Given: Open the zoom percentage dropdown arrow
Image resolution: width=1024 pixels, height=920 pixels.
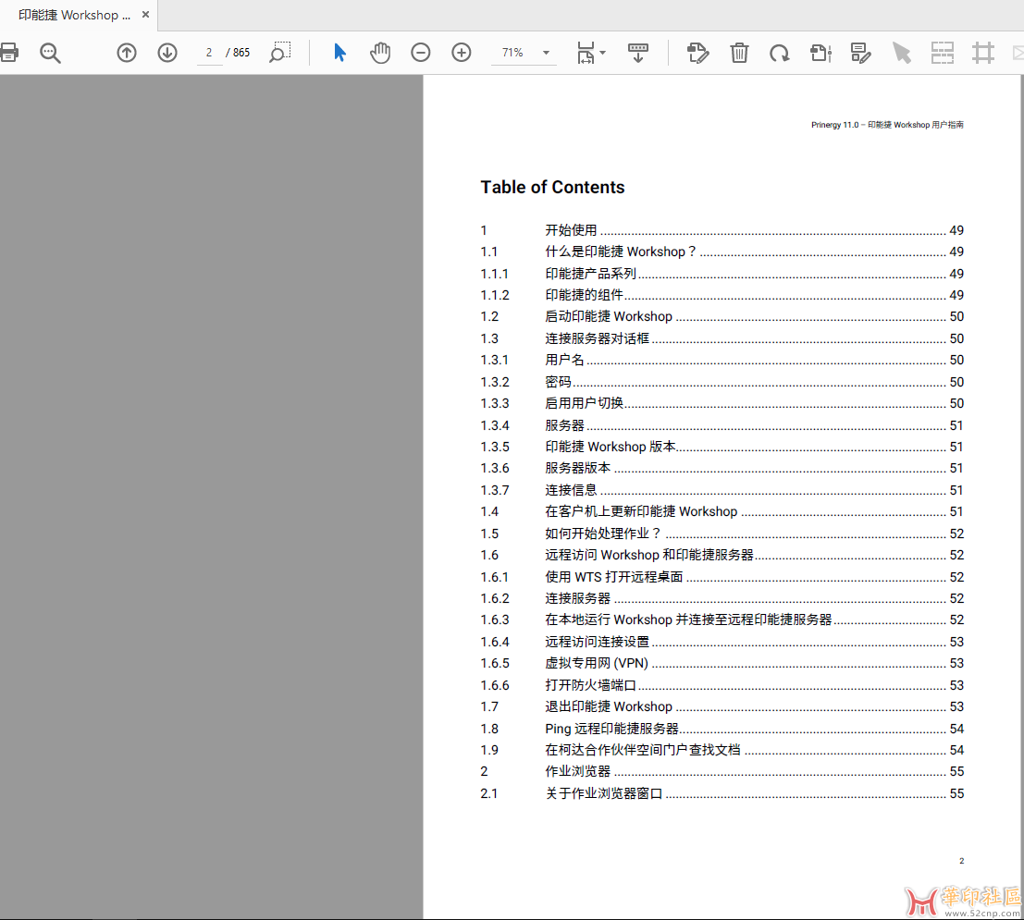Looking at the screenshot, I should 547,52.
